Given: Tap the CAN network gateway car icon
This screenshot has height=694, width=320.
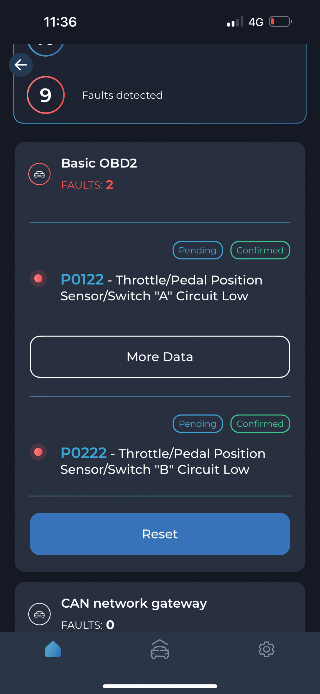Looking at the screenshot, I should click(x=39, y=614).
